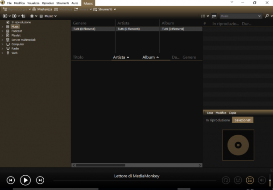The height and width of the screenshot is (190, 273).
Task: Select Server multimediali in the tree
Action: click(x=23, y=40)
